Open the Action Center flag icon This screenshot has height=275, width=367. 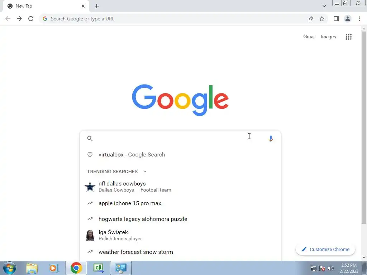click(322, 268)
